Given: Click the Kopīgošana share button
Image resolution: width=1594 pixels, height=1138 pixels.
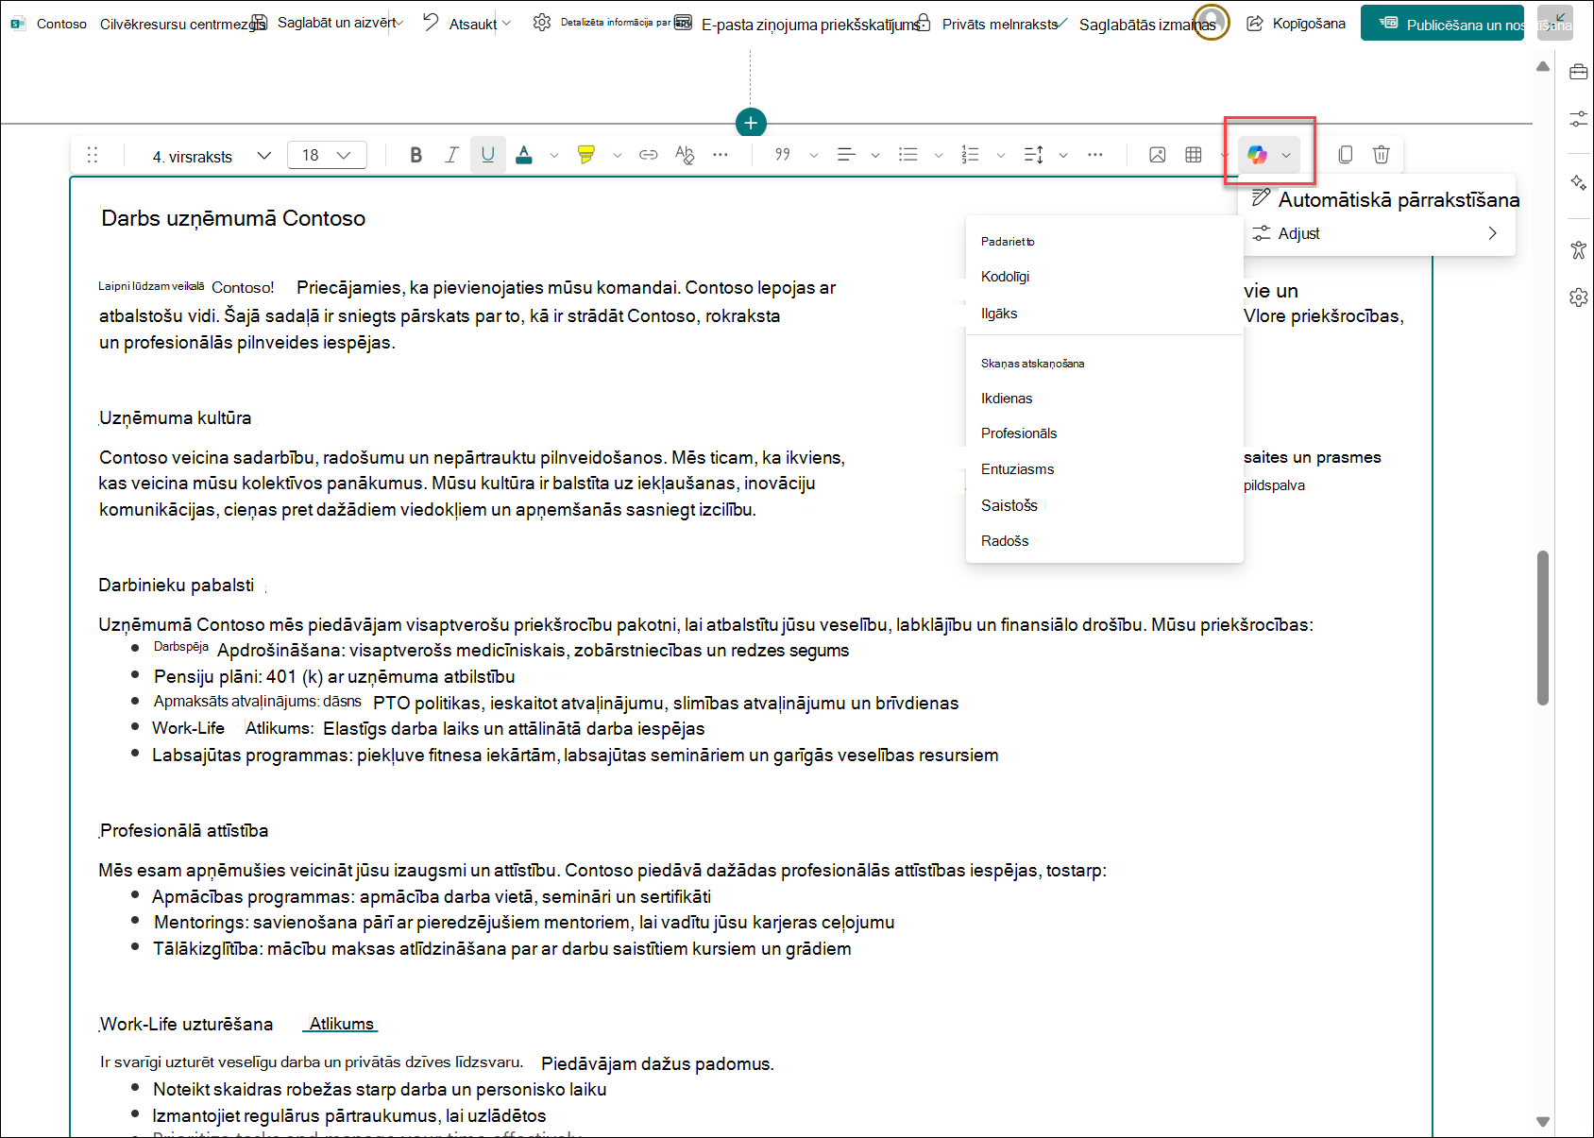Looking at the screenshot, I should [x=1296, y=24].
